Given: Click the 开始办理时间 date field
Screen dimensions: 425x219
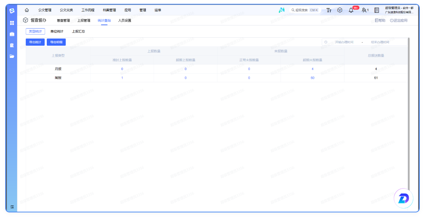Looking at the screenshot, I should click(344, 42).
